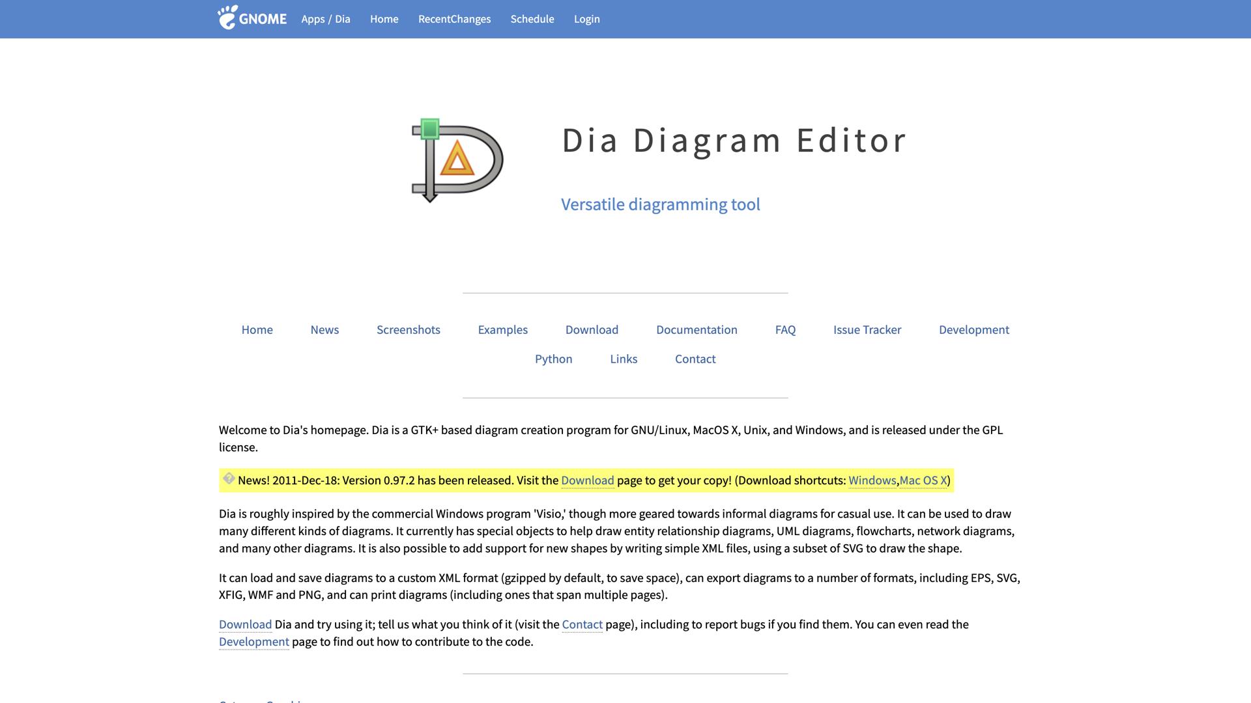Go to Python navigation link
The height and width of the screenshot is (703, 1251).
point(553,359)
